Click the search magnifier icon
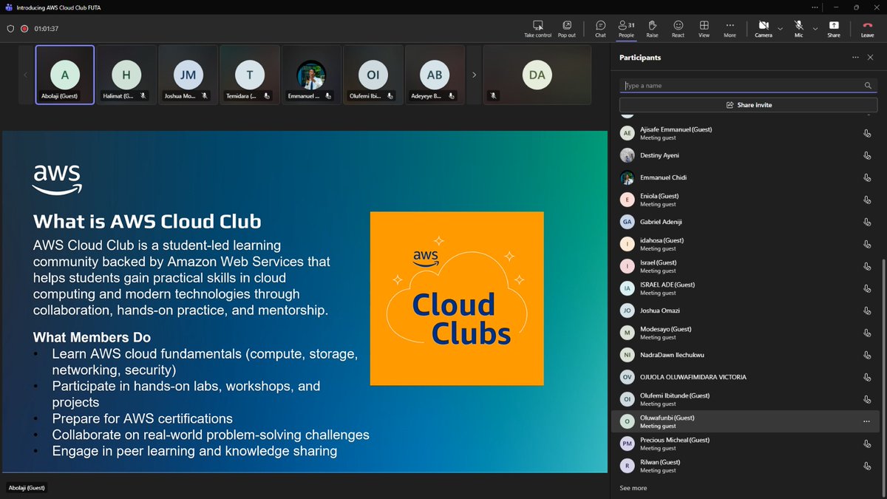The height and width of the screenshot is (499, 887). pos(868,86)
